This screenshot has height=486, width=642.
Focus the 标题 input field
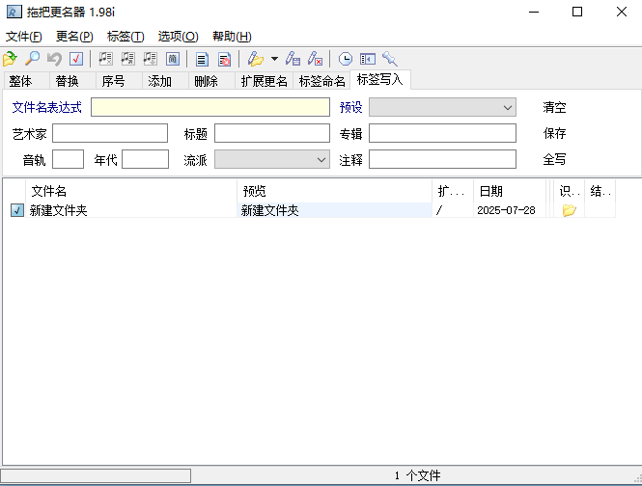[272, 133]
